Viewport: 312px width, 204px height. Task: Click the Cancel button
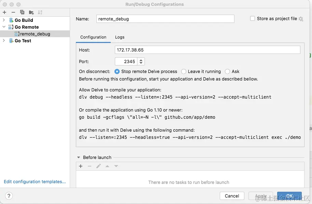pos(232,196)
